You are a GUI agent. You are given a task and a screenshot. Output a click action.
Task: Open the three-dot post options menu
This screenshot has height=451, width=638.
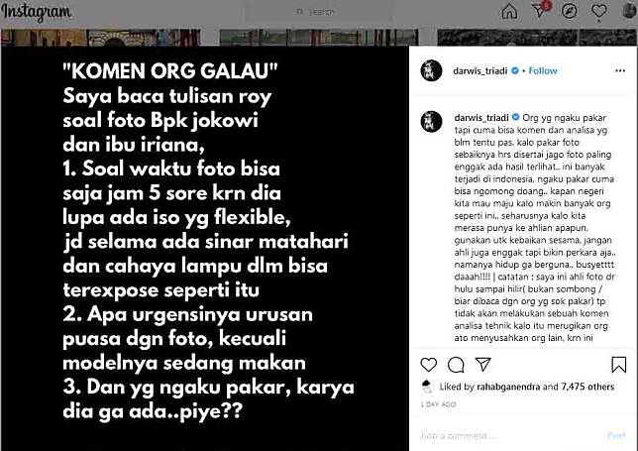pos(620,70)
